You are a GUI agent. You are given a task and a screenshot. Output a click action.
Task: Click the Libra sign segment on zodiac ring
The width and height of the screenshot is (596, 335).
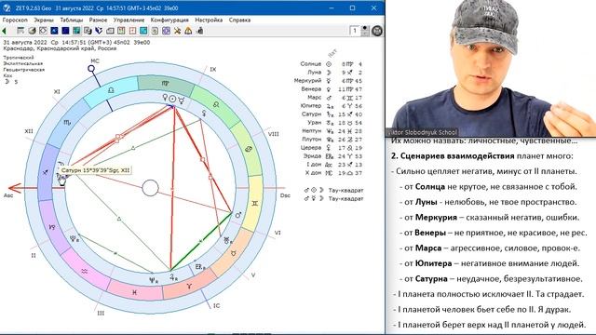[x=111, y=90]
